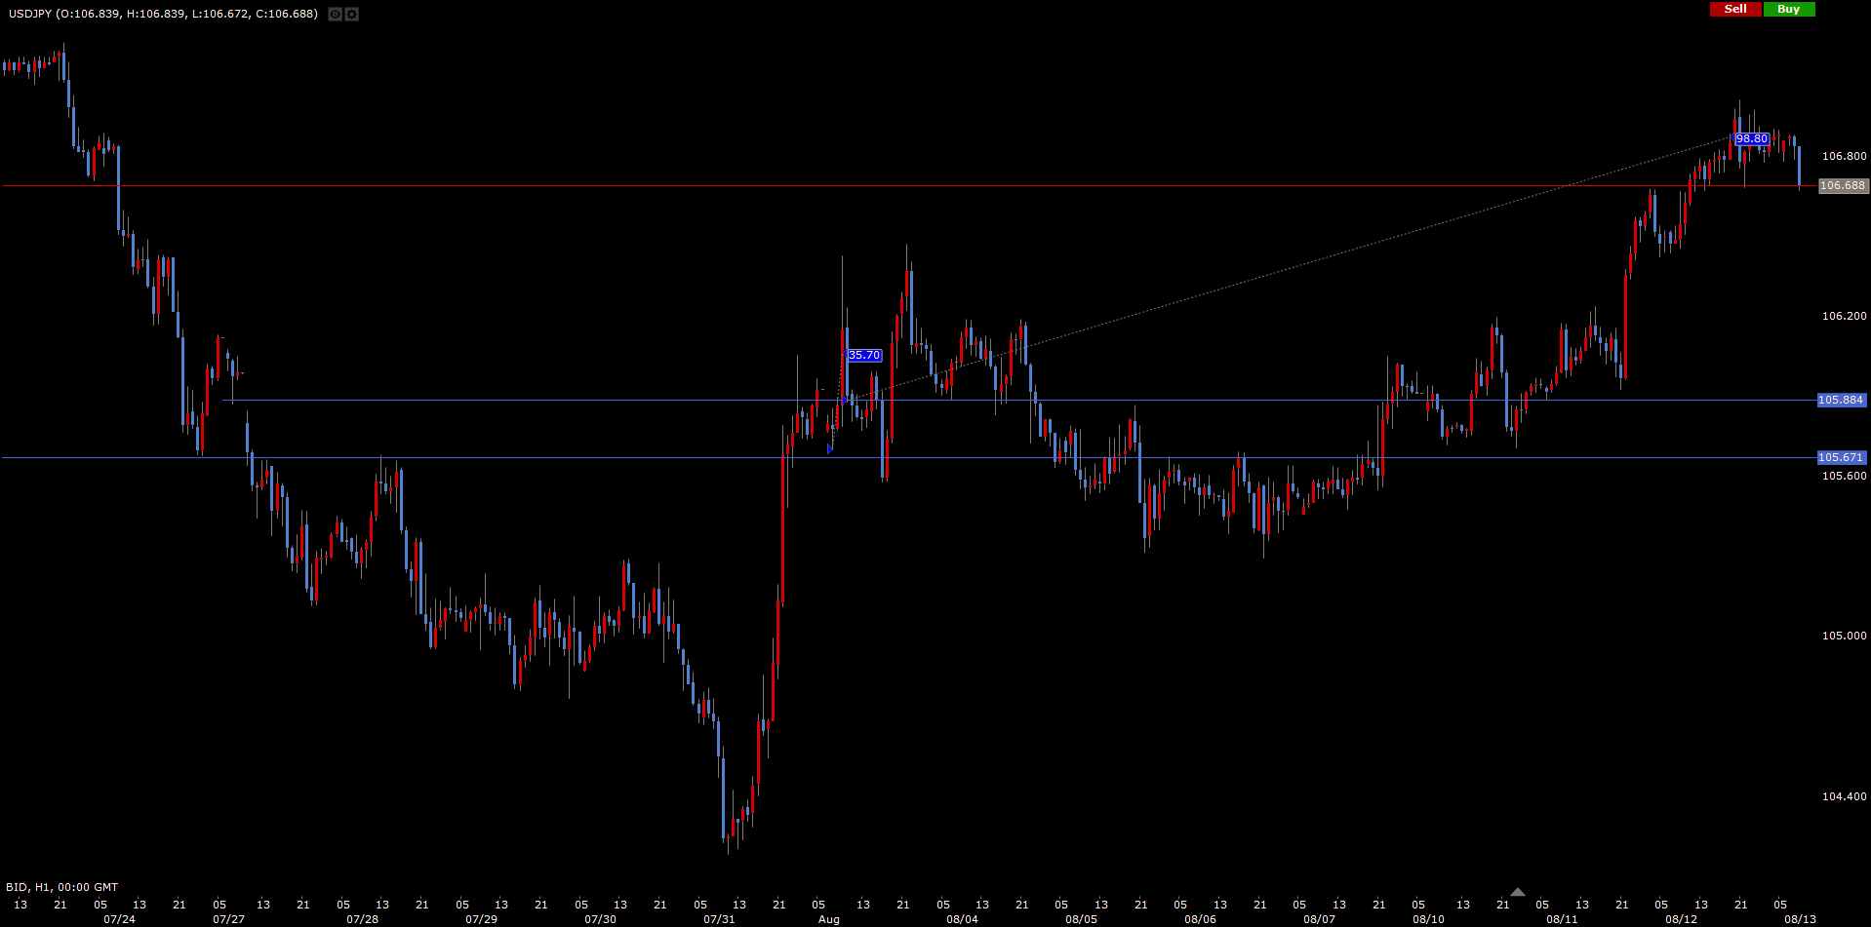Screen dimensions: 1871x927
Task: Open chart settings gear icon
Action: pos(352,15)
